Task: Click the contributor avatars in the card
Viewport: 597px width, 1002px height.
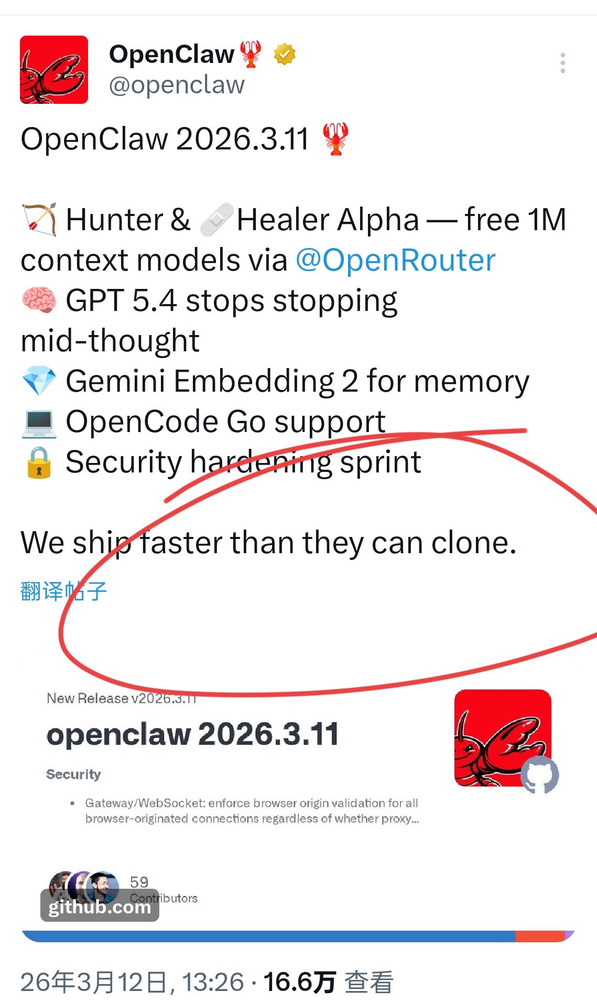Action: pyautogui.click(x=84, y=886)
